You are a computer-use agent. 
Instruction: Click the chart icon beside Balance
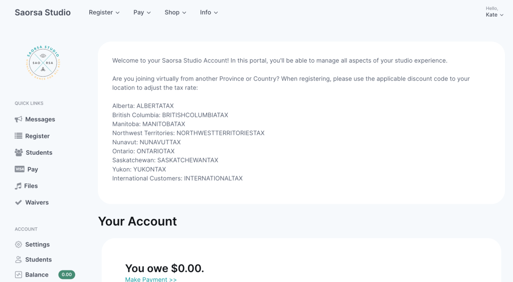(19, 275)
